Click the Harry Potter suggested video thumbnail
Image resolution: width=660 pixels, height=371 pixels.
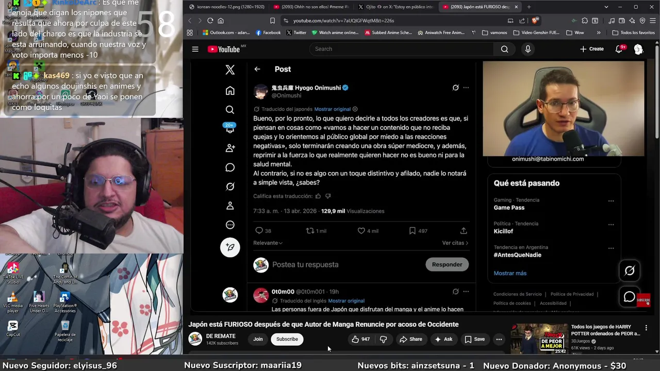[x=539, y=339]
